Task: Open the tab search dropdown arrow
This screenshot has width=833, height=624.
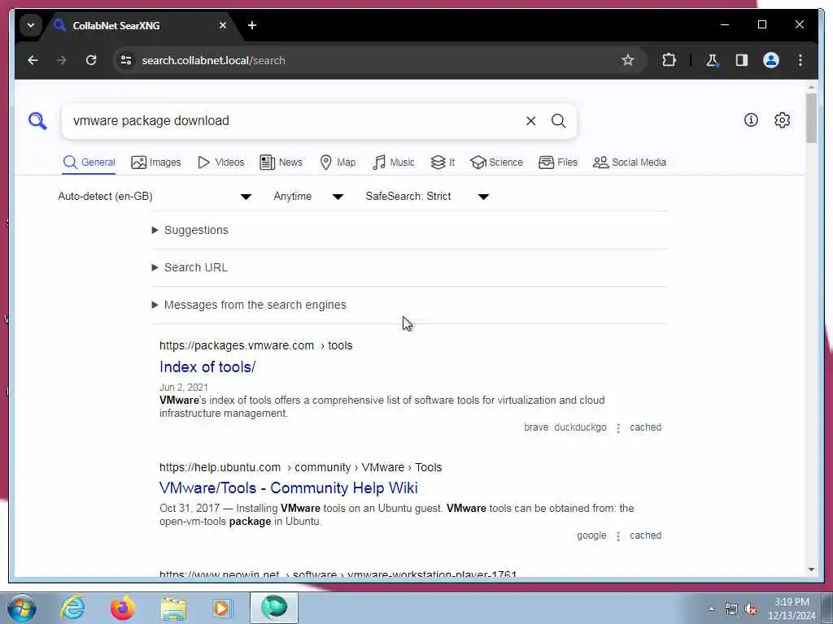Action: 31,25
